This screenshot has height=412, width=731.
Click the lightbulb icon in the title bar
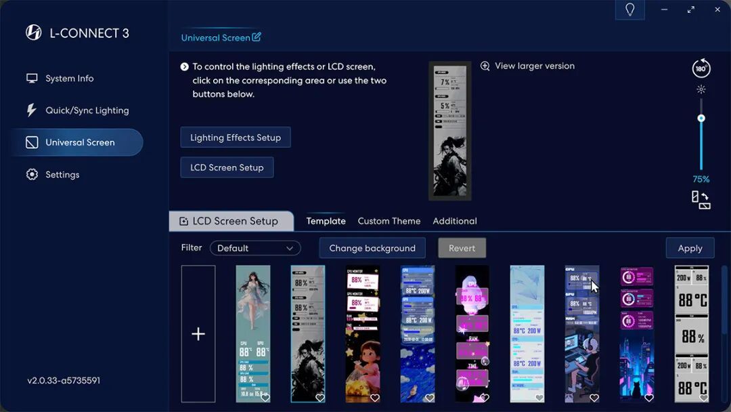(x=630, y=9)
